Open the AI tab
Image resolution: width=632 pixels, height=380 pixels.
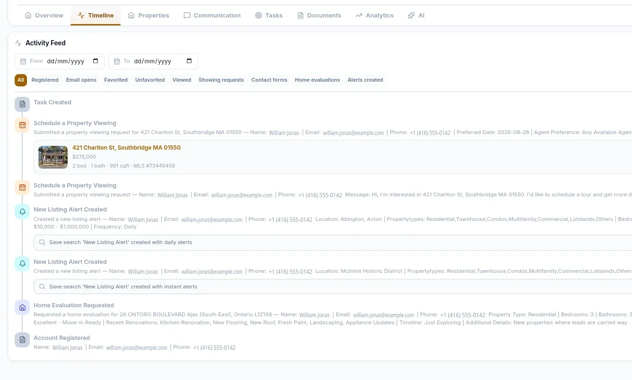(416, 16)
